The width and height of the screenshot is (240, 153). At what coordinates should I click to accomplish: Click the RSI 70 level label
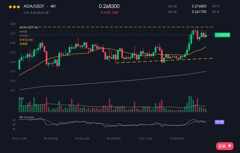coord(14,120)
